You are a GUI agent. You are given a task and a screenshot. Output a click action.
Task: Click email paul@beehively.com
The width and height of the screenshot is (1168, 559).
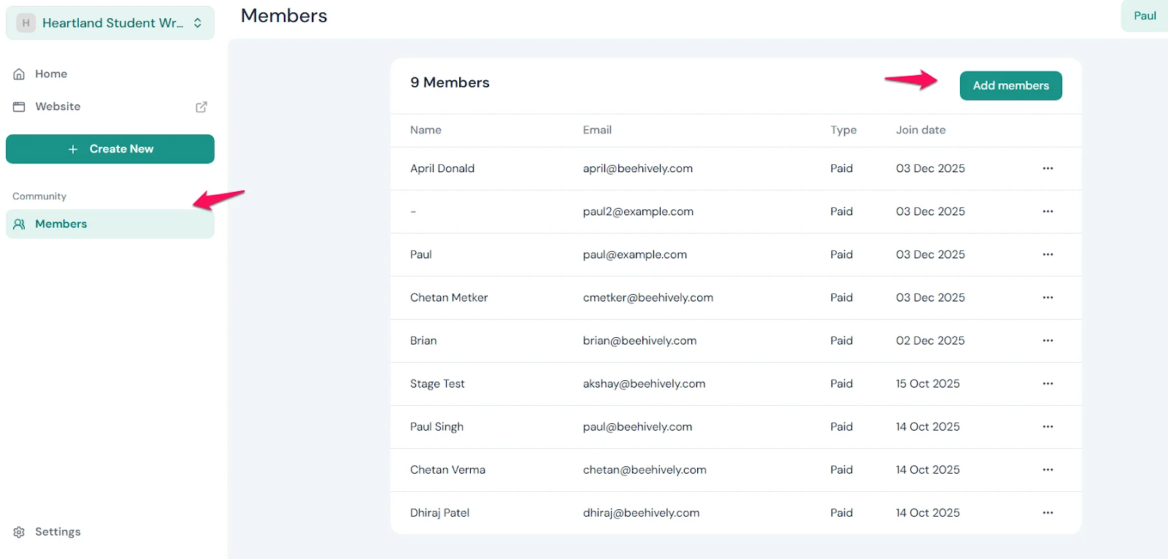637,427
